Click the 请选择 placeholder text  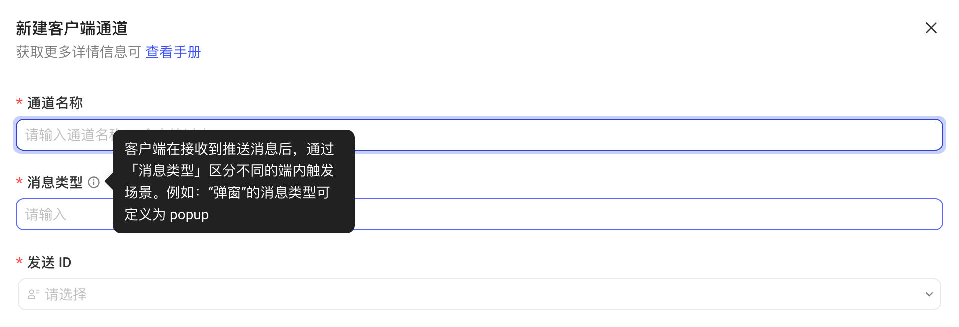pyautogui.click(x=66, y=294)
